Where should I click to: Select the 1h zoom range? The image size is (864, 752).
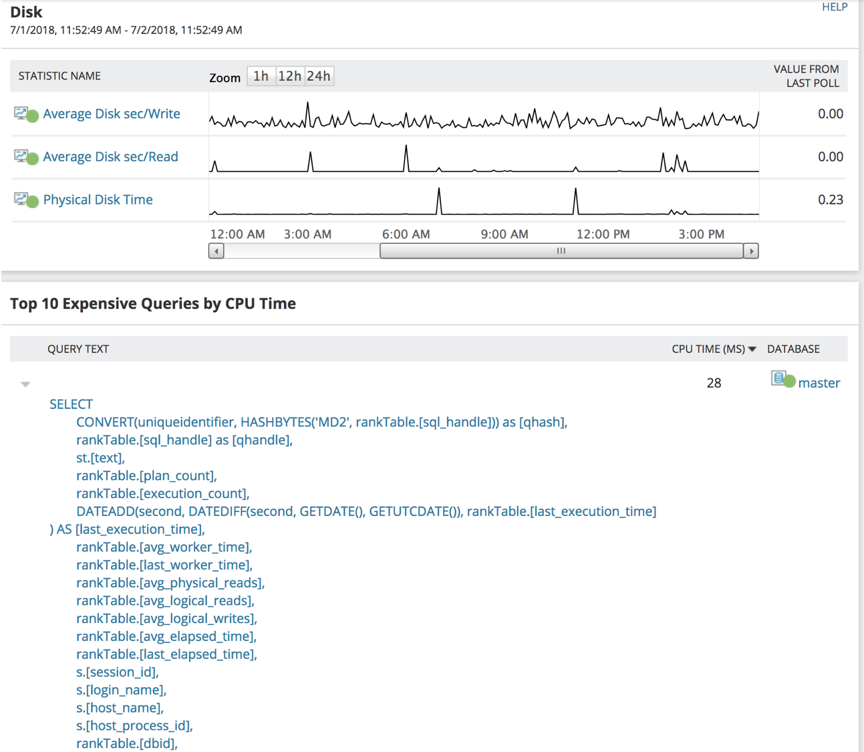pos(261,76)
